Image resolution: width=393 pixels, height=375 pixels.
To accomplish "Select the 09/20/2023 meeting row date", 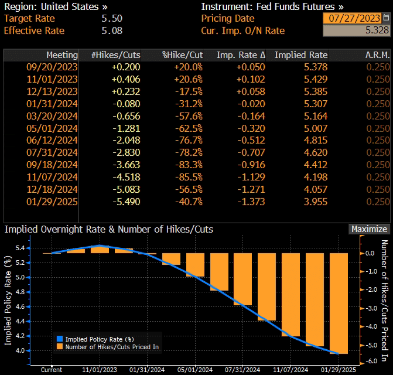I will (52, 67).
